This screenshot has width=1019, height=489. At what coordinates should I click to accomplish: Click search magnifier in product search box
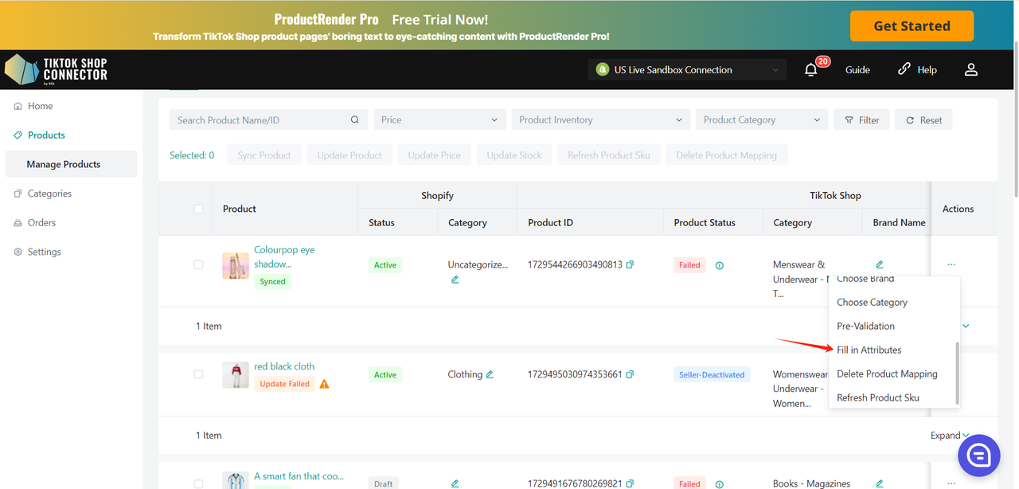coord(354,120)
